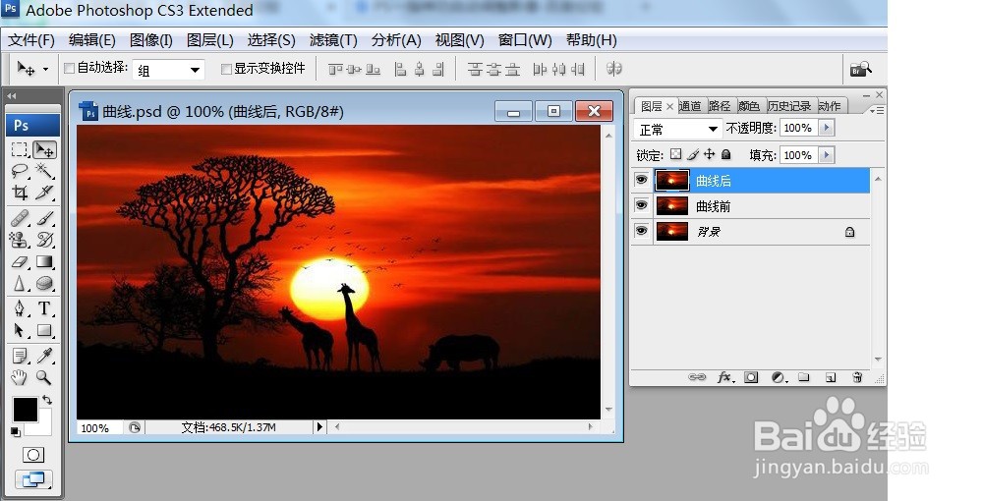The height and width of the screenshot is (501, 982).
Task: Delete layer with trash icon
Action: coord(857,377)
